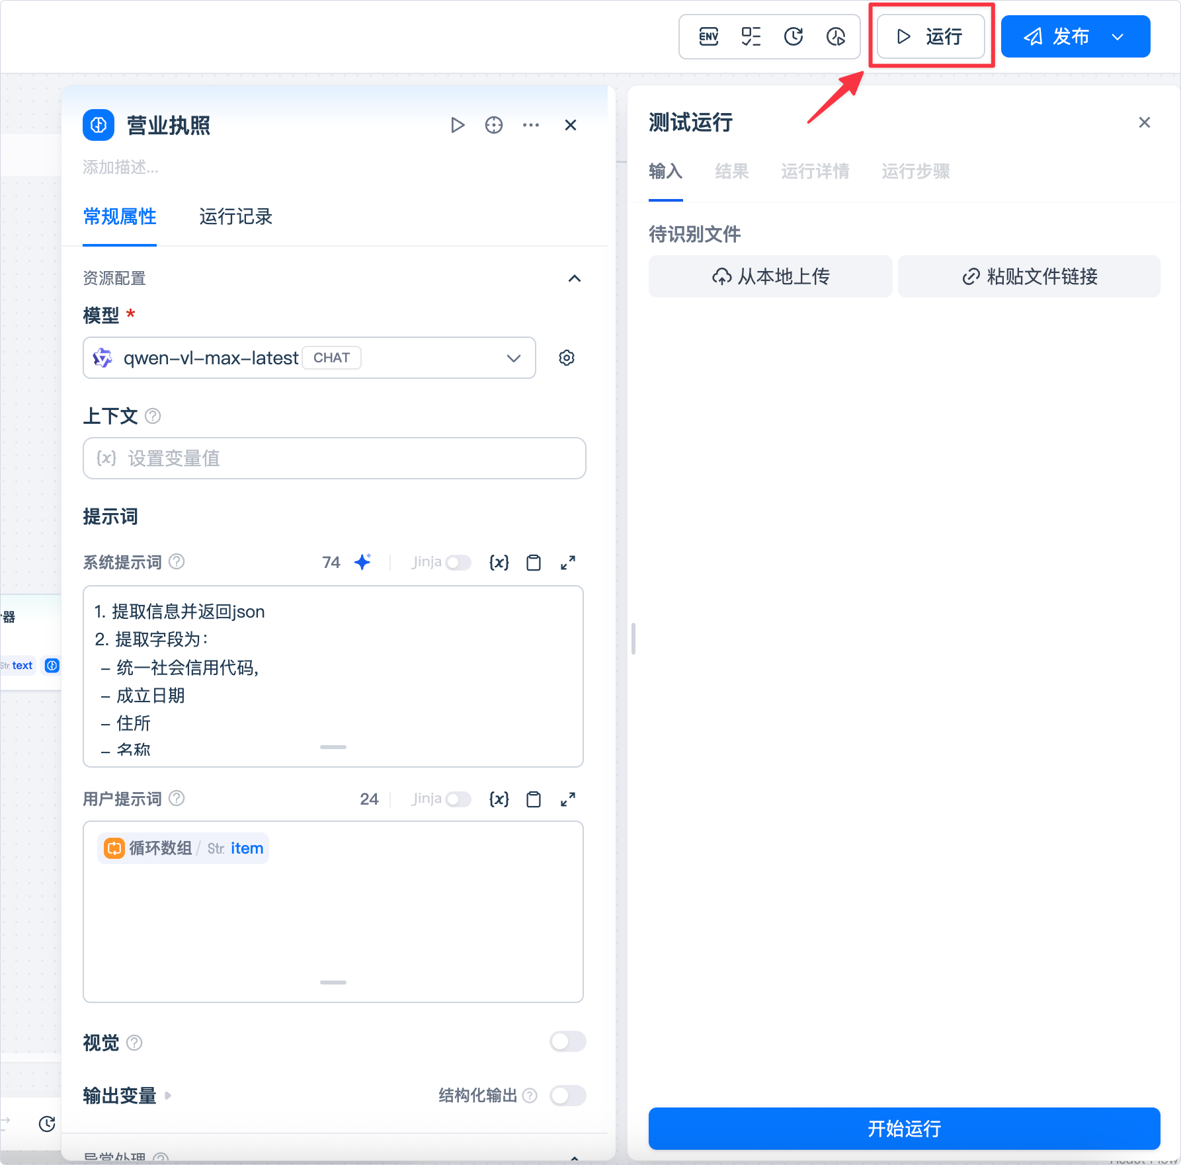Turn on 结构化输出 structured output toggle
The image size is (1181, 1165).
tap(567, 1096)
